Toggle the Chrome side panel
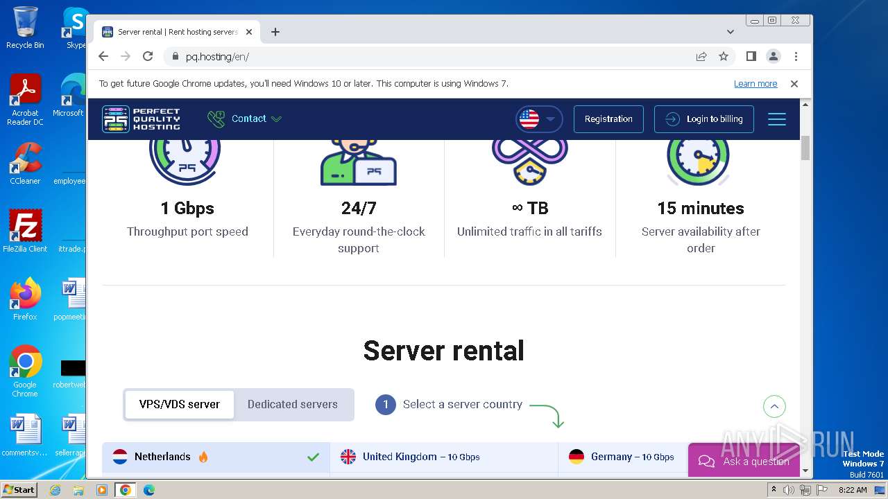The image size is (888, 499). click(x=751, y=56)
